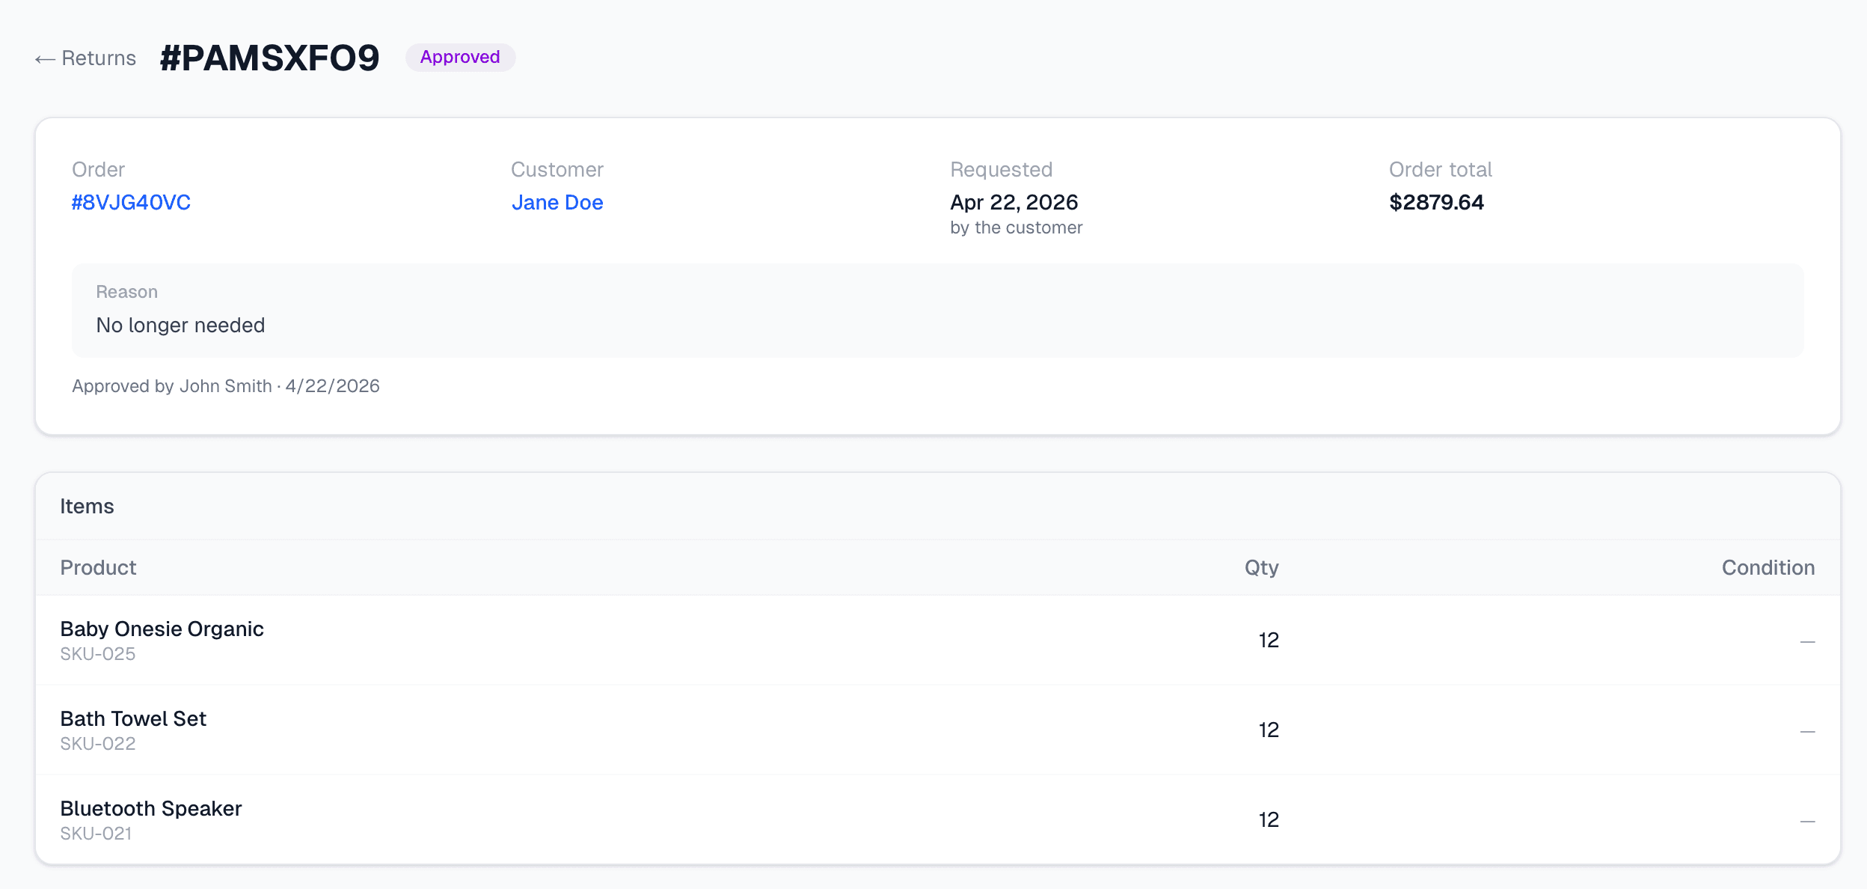Click the Reason field label
This screenshot has width=1867, height=889.
pyautogui.click(x=126, y=292)
